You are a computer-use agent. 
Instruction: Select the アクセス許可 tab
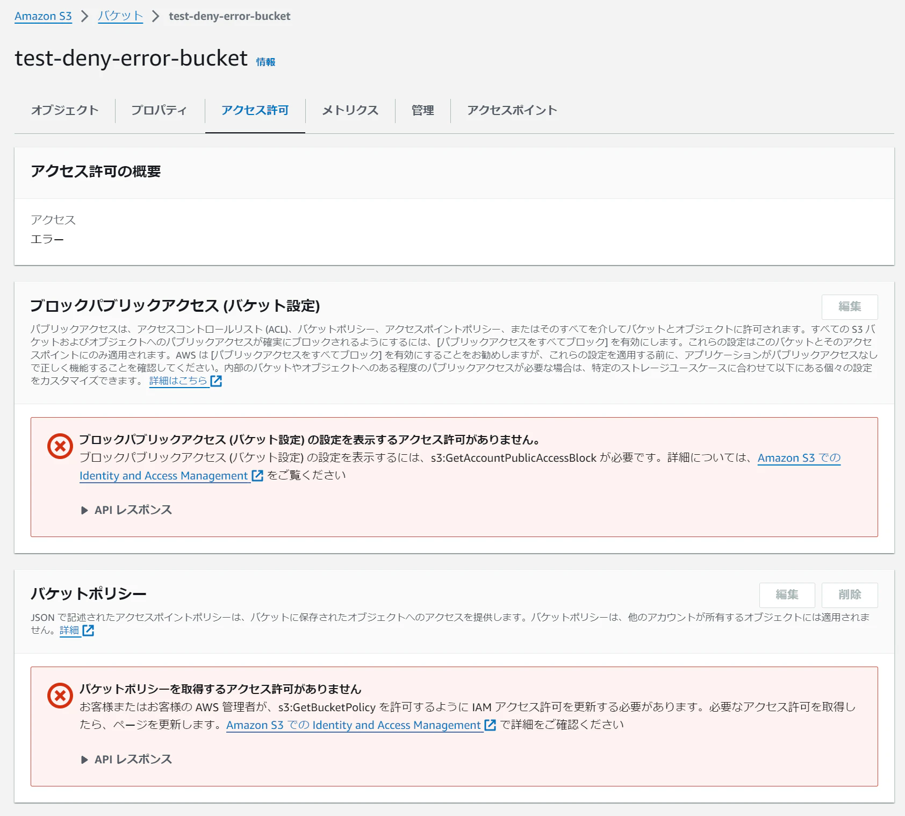(x=255, y=110)
